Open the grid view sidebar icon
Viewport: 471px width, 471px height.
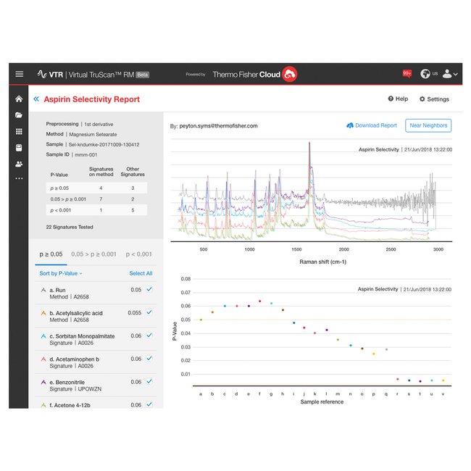coord(19,131)
